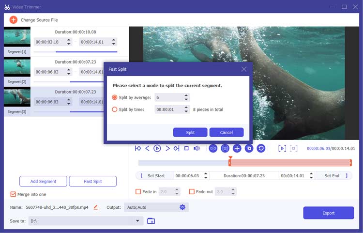Click the orange playhead marker on timeline
The image size is (363, 233).
pyautogui.click(x=230, y=158)
